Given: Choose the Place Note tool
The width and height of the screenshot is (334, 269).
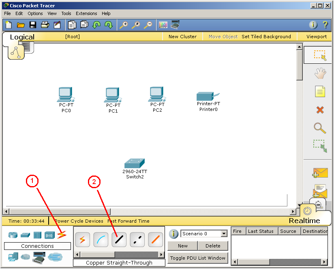Looking at the screenshot, I should click(320, 91).
